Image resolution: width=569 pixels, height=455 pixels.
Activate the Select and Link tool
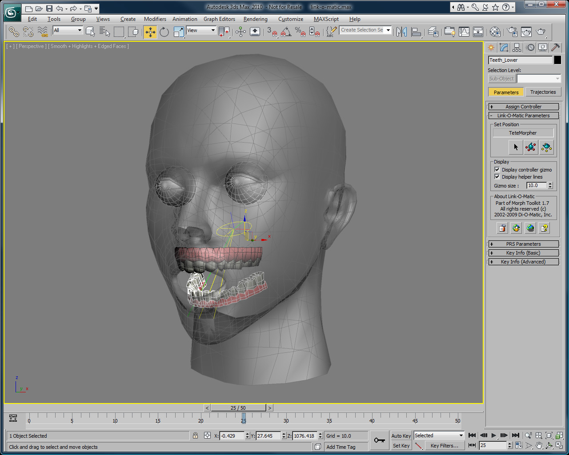(x=14, y=32)
